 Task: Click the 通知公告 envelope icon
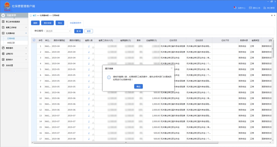point(250,8)
